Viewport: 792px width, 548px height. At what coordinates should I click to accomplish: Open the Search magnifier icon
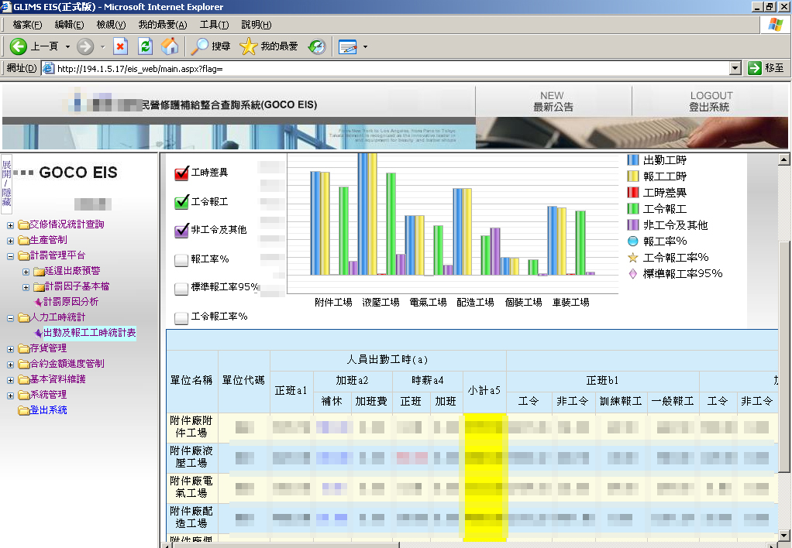click(x=201, y=46)
